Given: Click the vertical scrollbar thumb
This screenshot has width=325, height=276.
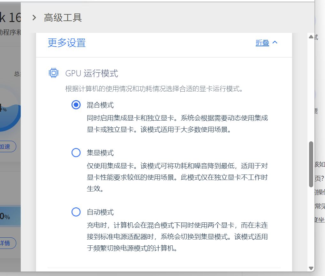Looking at the screenshot, I should (x=311, y=164).
